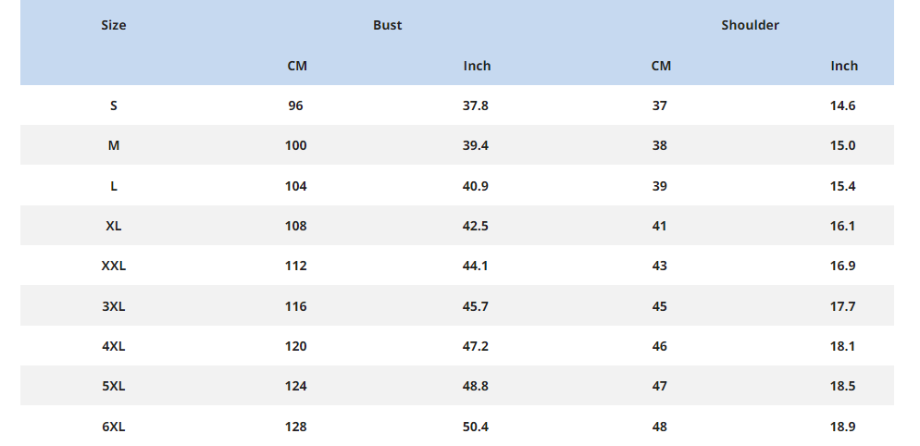Click the Shoulder column header

(x=750, y=25)
